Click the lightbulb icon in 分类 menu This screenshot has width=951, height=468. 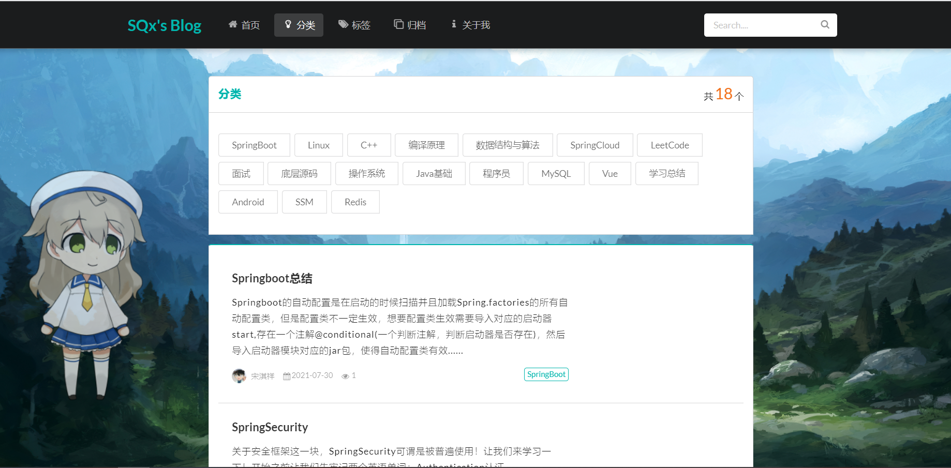click(x=288, y=24)
